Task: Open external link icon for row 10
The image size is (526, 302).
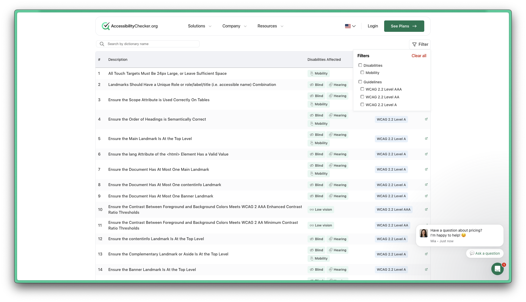Action: click(x=426, y=210)
